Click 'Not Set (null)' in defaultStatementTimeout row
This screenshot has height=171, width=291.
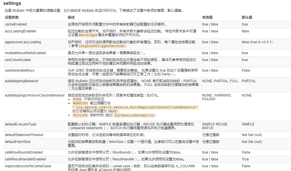pos(252,135)
